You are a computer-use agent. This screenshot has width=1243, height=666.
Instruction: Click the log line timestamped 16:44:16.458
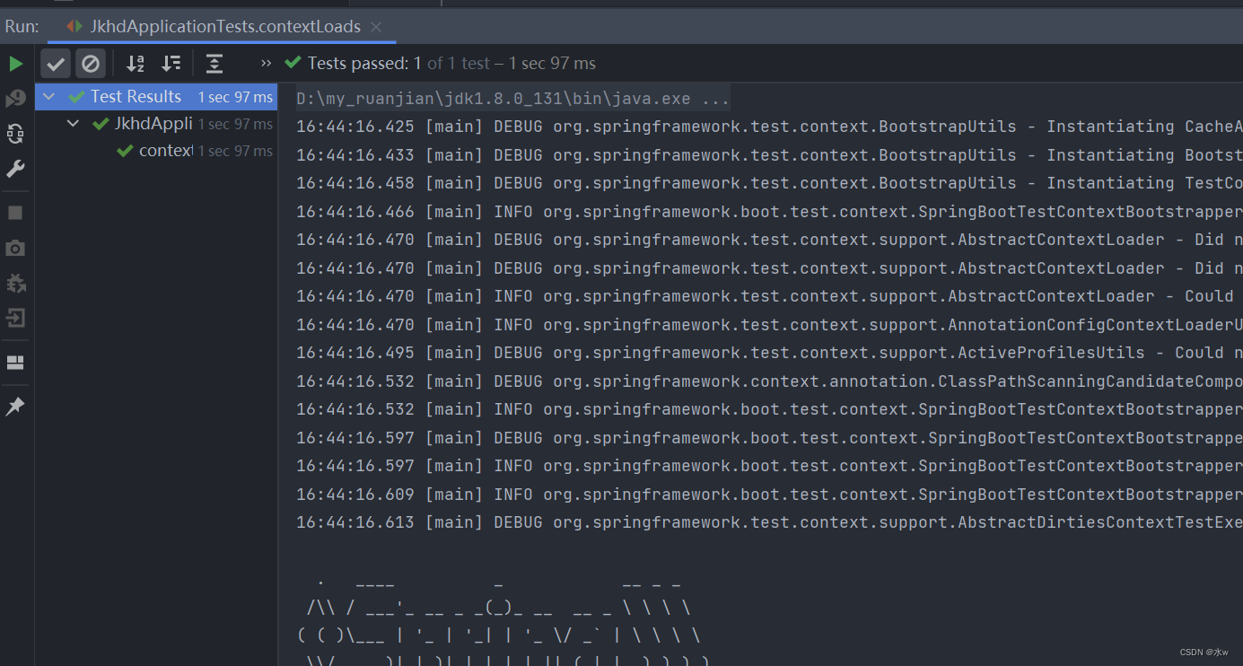click(x=769, y=183)
